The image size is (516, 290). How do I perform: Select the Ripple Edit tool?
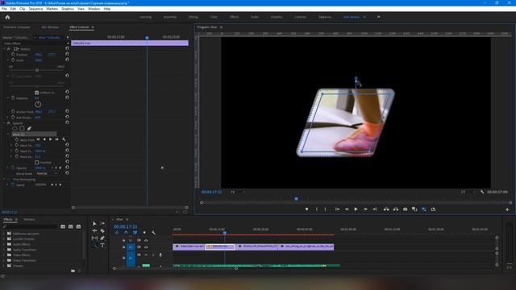(94, 231)
